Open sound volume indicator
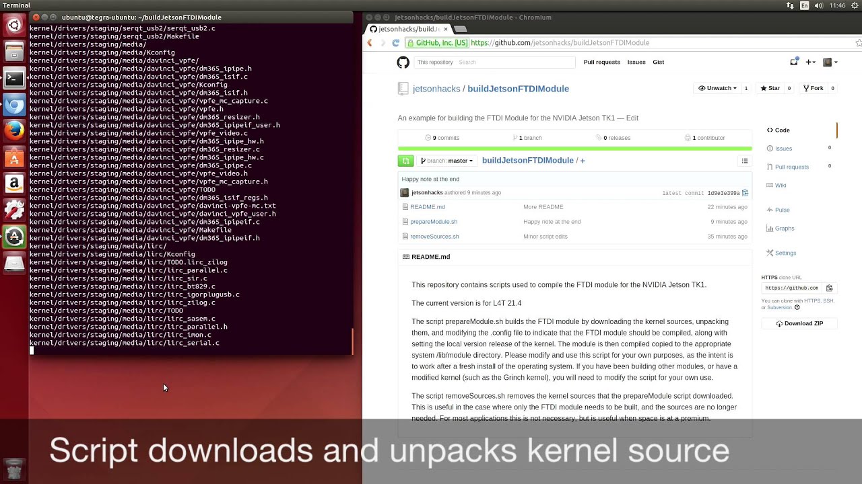The width and height of the screenshot is (862, 484). click(x=819, y=5)
